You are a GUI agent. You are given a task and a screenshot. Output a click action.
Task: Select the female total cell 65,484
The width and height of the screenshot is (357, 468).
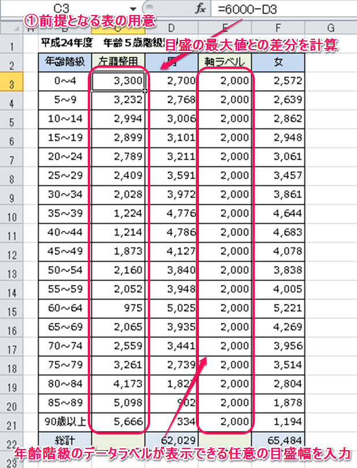pyautogui.click(x=279, y=441)
